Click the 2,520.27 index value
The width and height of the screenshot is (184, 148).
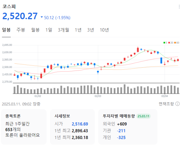20,16
